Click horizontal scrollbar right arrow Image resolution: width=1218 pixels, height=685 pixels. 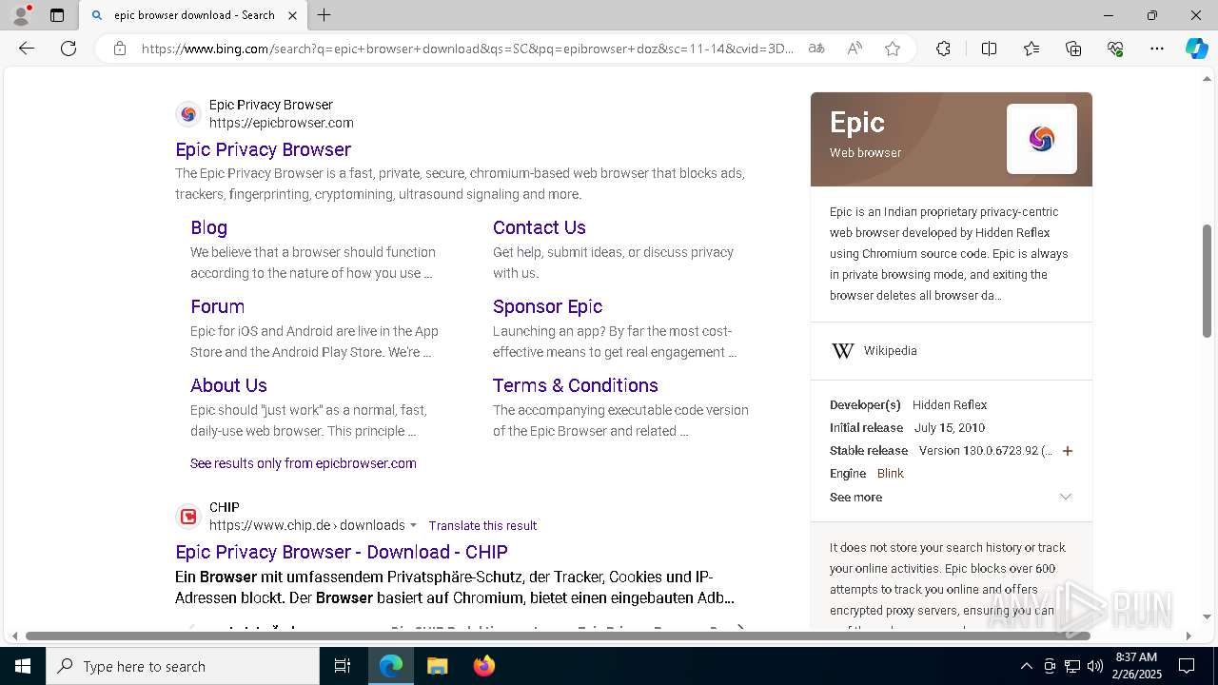[x=1189, y=636]
